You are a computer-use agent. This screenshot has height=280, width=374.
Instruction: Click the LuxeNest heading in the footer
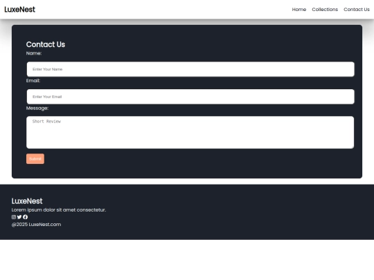coord(27,201)
